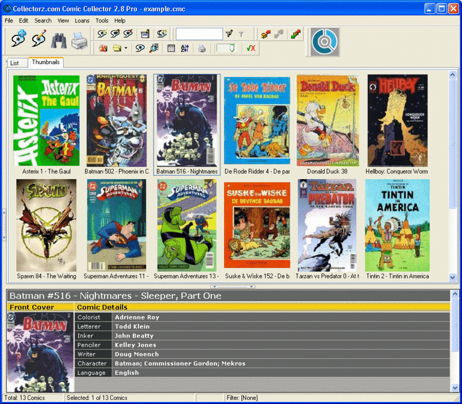Click the large Print icon
Screen dimensions: 462x404
coord(79,40)
